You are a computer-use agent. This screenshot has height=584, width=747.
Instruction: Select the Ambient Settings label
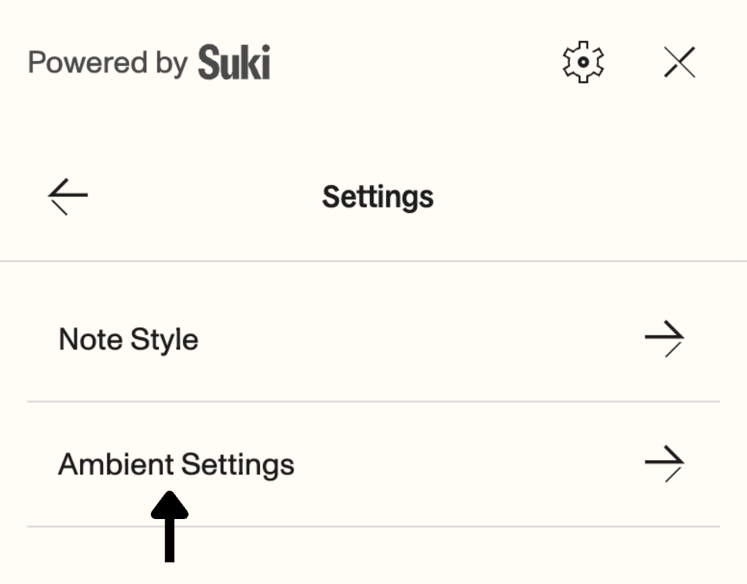tap(176, 465)
